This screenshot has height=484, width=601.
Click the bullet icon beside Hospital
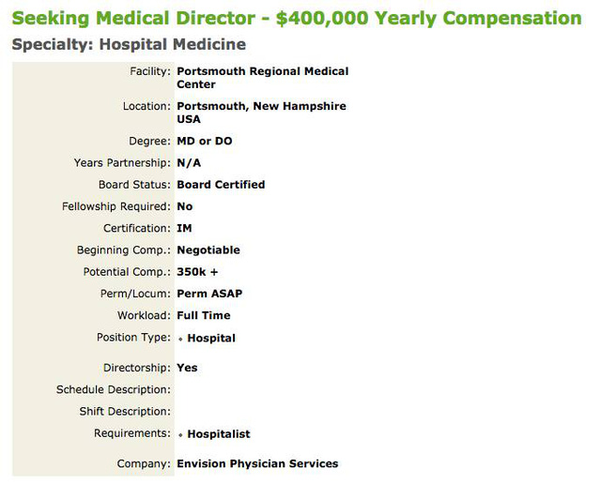pyautogui.click(x=180, y=339)
